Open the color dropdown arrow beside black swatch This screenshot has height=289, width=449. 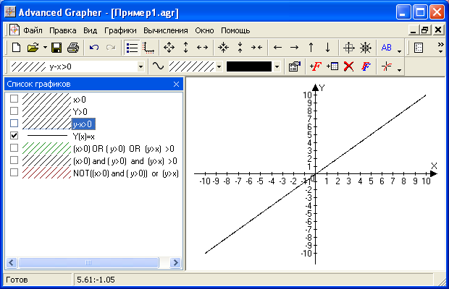point(277,66)
